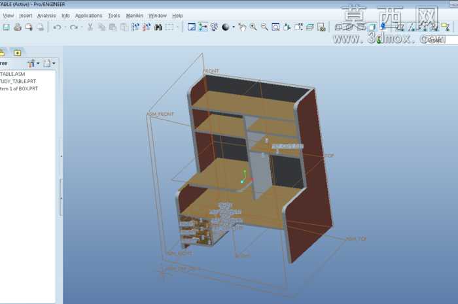The image size is (458, 304).
Task: Click the Regenerate model icon
Action: tap(135, 27)
